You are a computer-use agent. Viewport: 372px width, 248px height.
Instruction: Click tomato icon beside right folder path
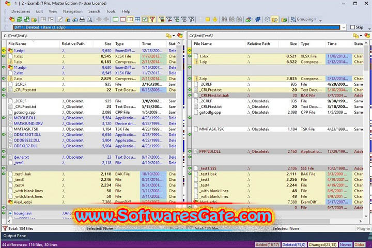pyautogui.click(x=367, y=36)
